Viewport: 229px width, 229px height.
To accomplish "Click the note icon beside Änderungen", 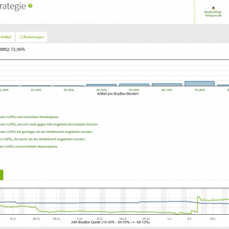I will [21, 37].
